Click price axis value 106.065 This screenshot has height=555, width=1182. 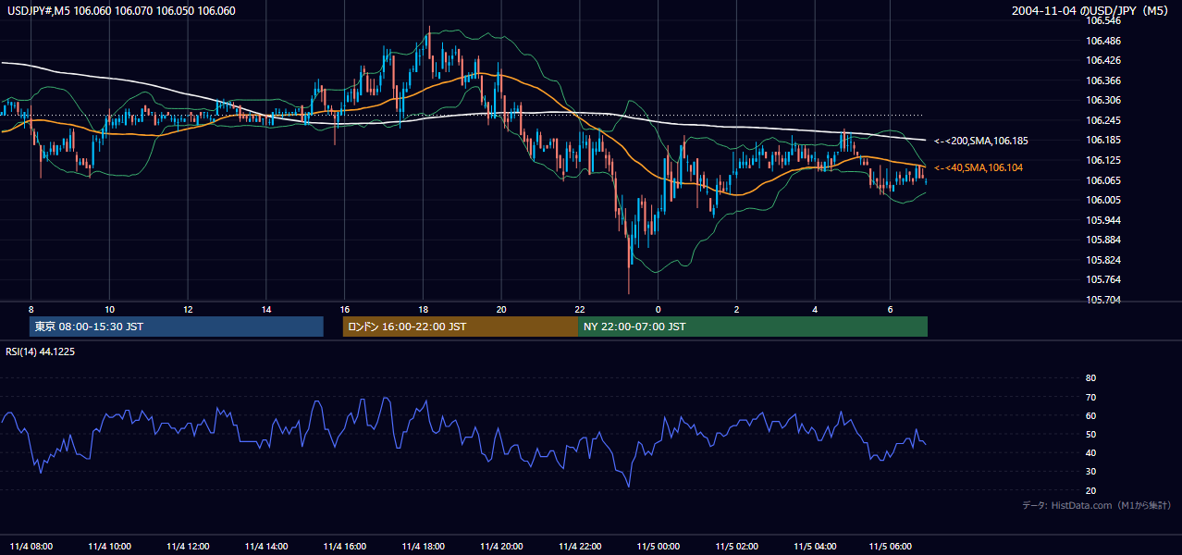point(1104,180)
